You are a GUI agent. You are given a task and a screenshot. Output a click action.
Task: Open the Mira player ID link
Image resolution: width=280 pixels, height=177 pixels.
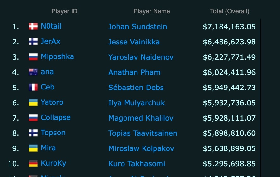pos(48,148)
